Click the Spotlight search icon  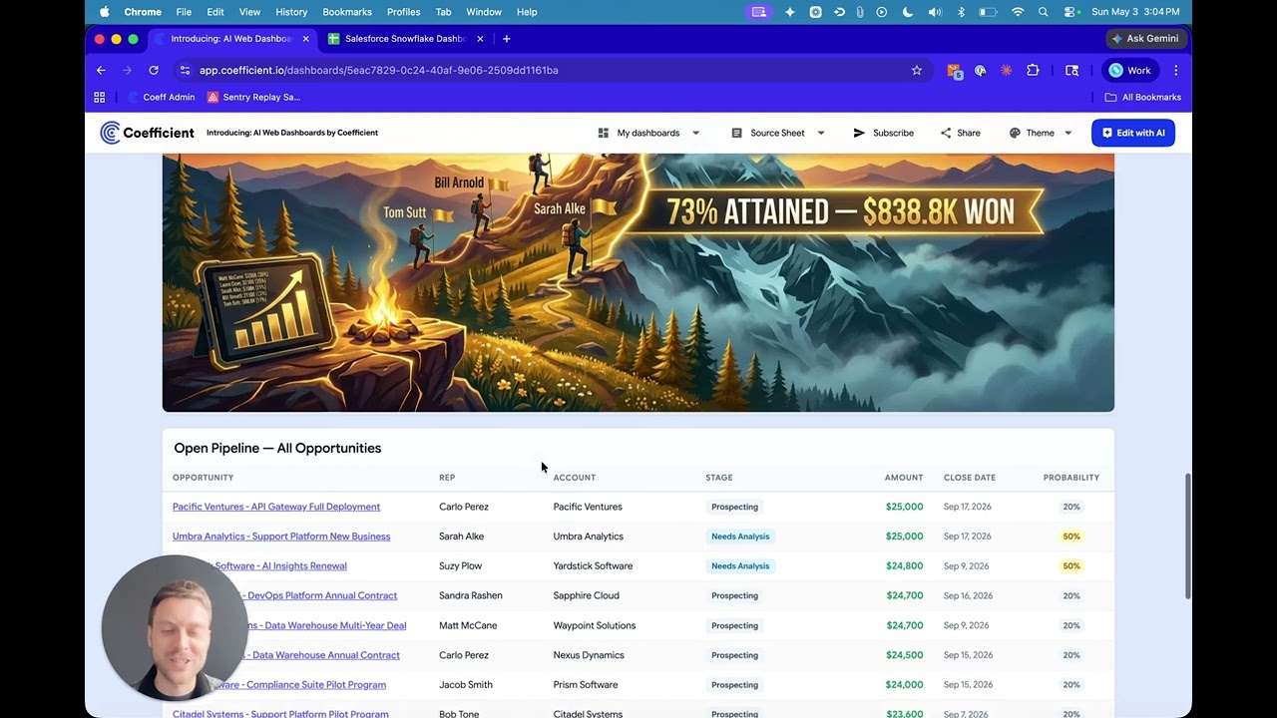[1044, 12]
